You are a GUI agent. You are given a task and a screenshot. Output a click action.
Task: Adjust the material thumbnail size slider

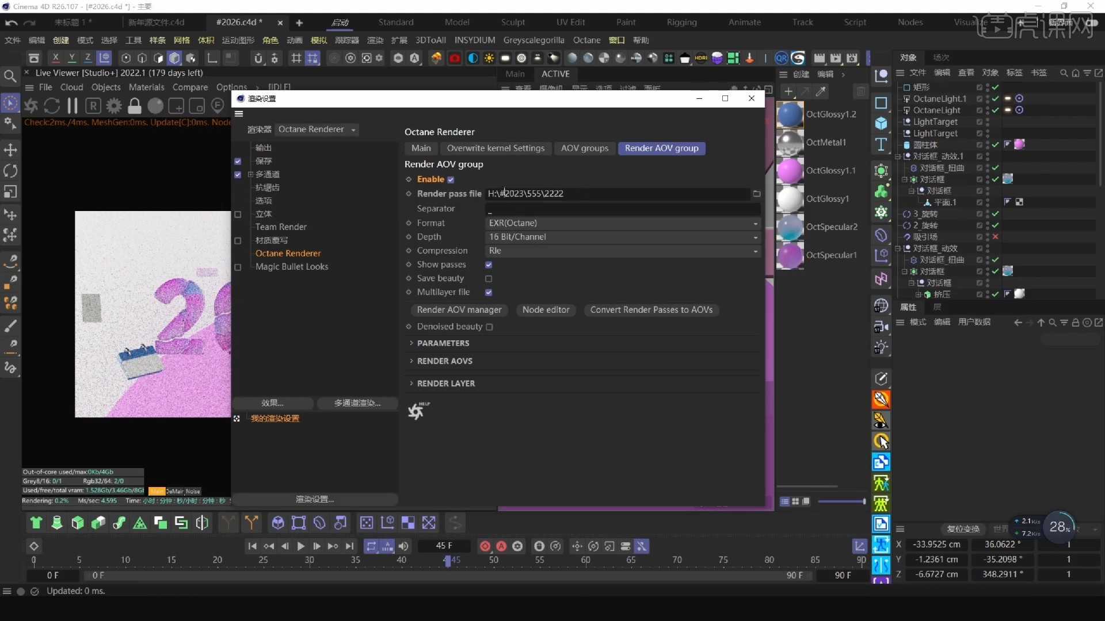(x=842, y=501)
